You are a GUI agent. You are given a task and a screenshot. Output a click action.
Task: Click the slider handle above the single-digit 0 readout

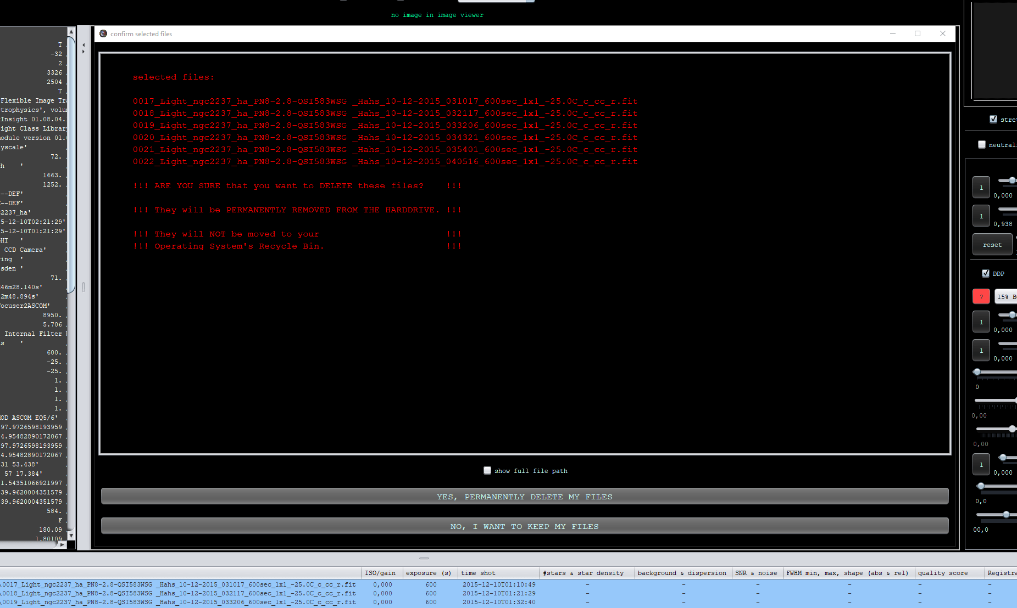point(977,371)
